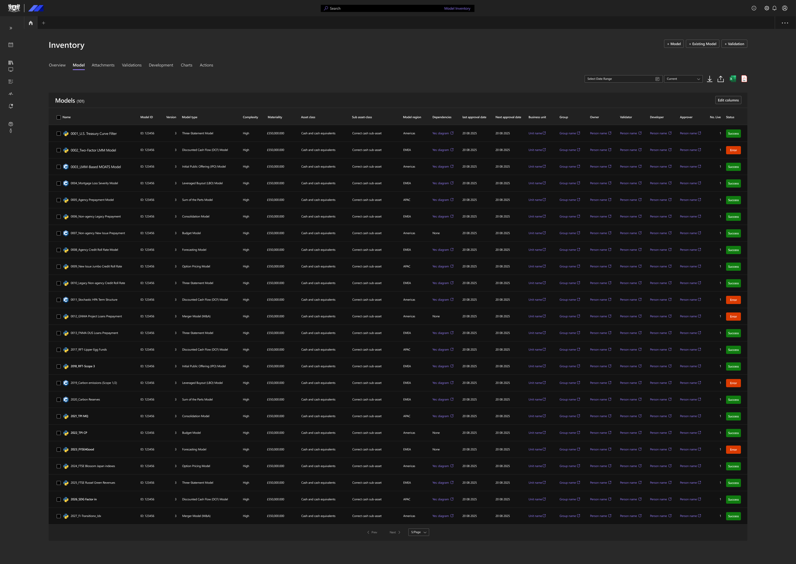
Task: Open the three-dot more options menu
Action: point(785,23)
